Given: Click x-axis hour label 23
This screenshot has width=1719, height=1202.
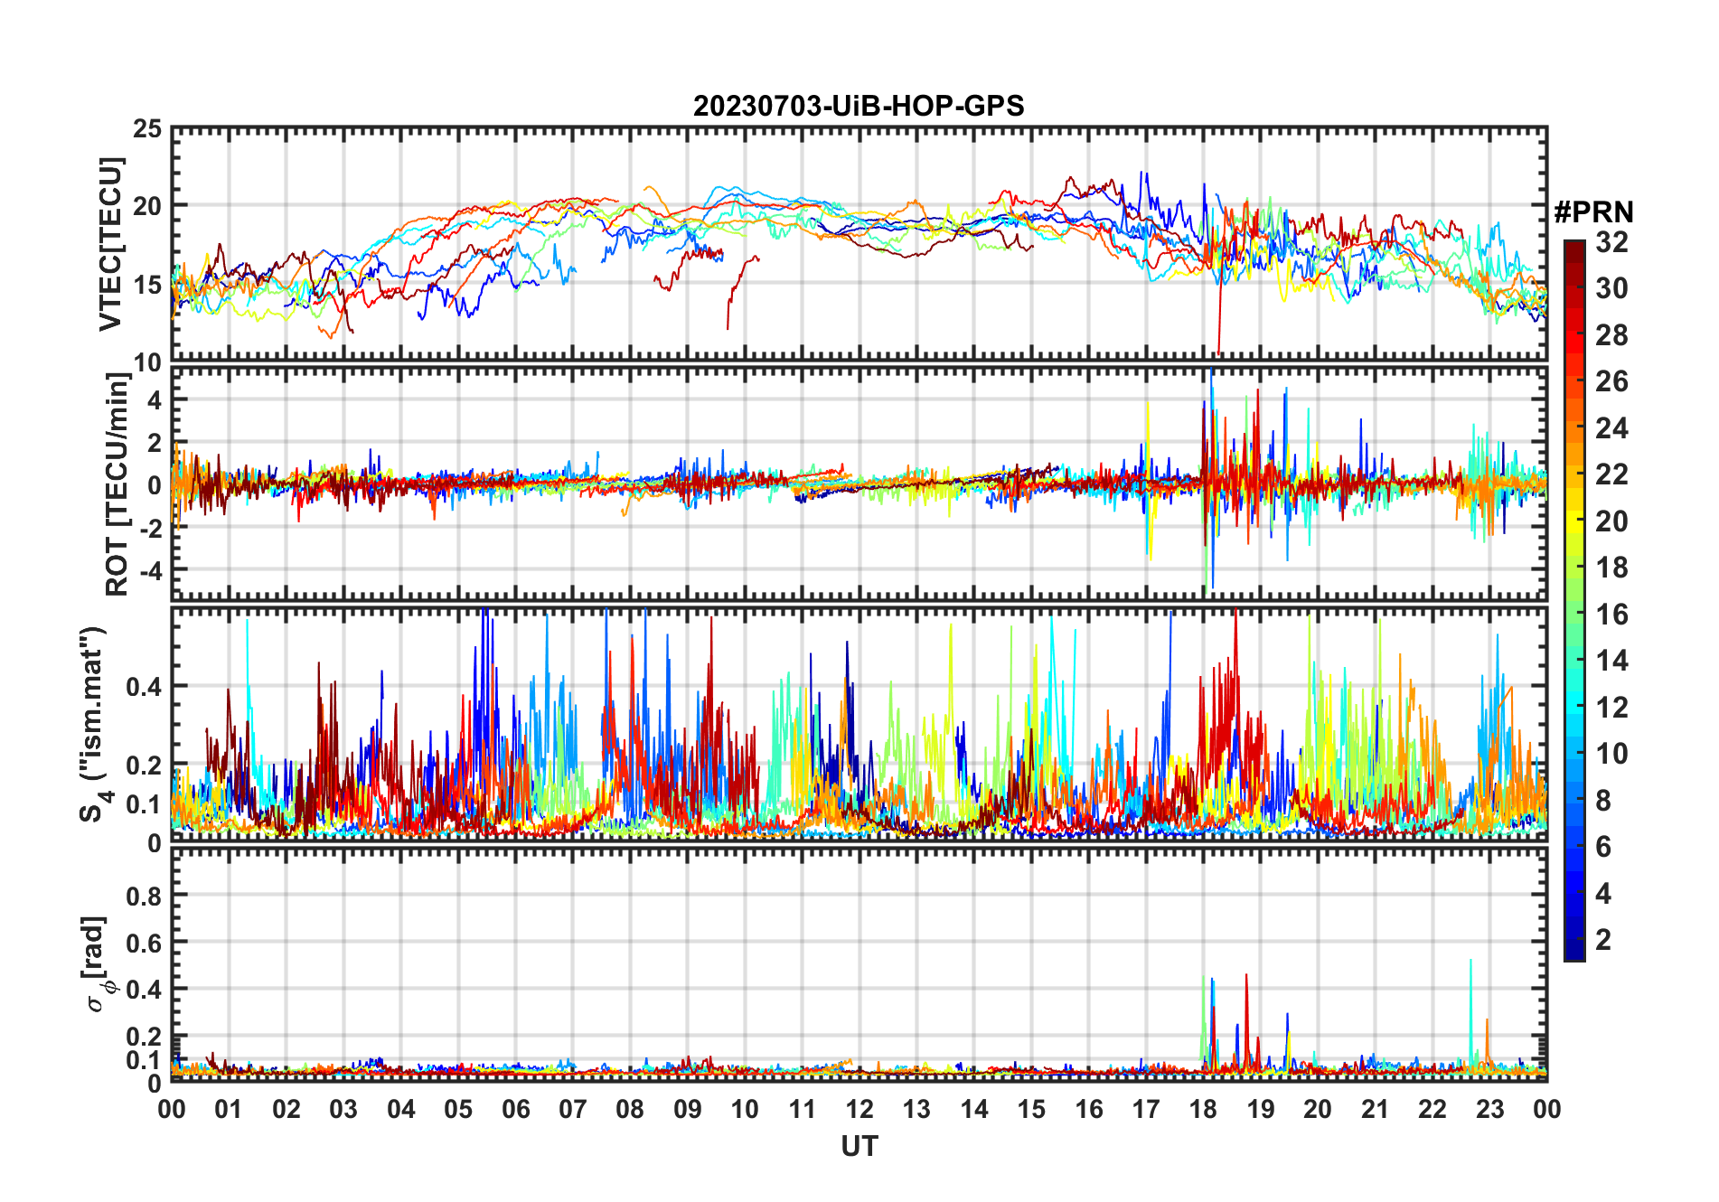Looking at the screenshot, I should pos(1490,1109).
